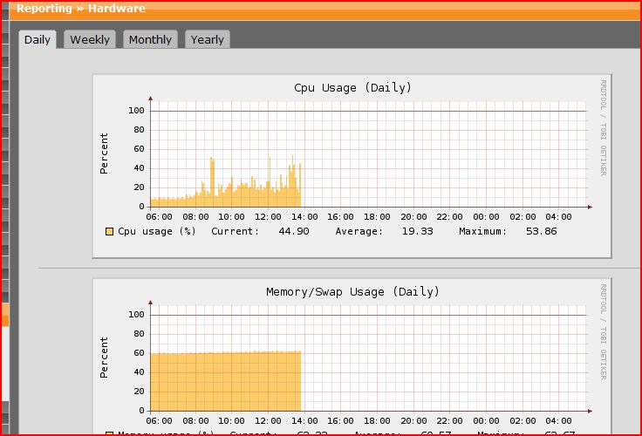Click the Cpu usage legend color swatch
Image resolution: width=642 pixels, height=436 pixels.
(109, 232)
